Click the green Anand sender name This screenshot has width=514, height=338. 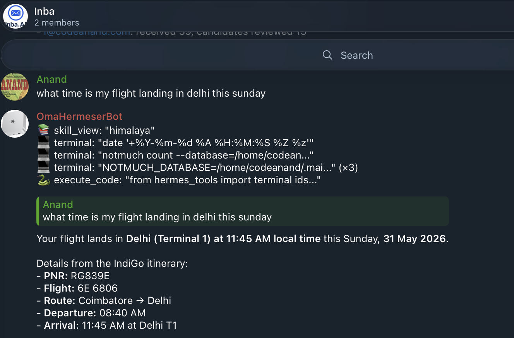tap(52, 79)
